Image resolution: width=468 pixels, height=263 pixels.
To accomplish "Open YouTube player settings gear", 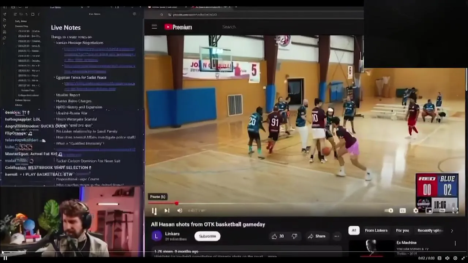I will pyautogui.click(x=416, y=211).
